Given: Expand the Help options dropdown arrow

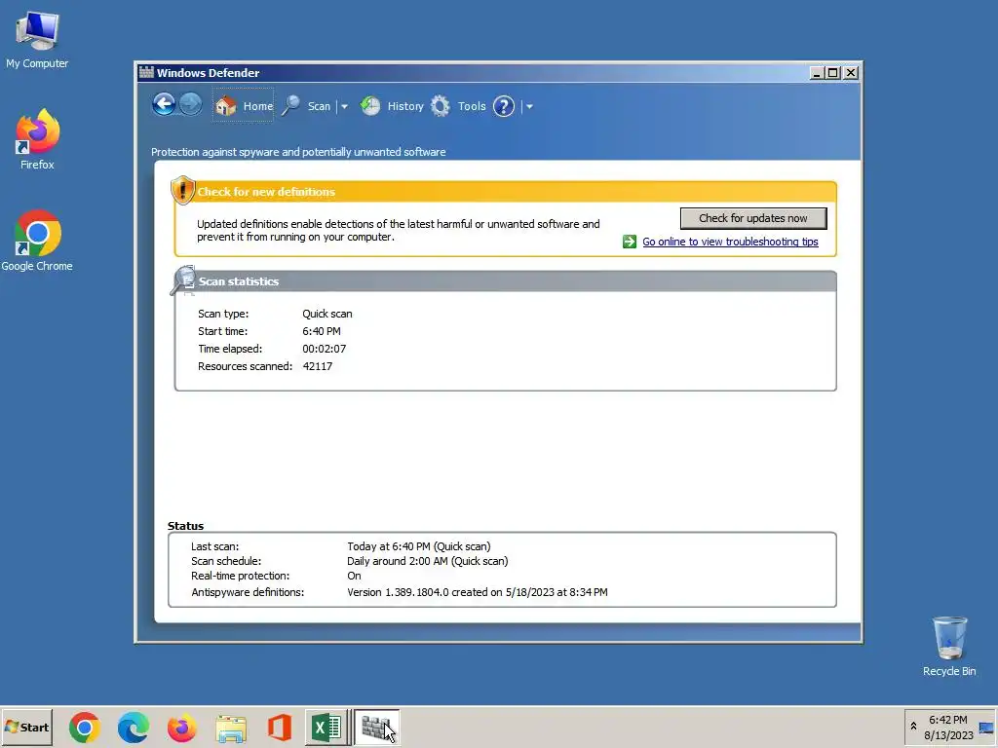Looking at the screenshot, I should click(x=529, y=107).
